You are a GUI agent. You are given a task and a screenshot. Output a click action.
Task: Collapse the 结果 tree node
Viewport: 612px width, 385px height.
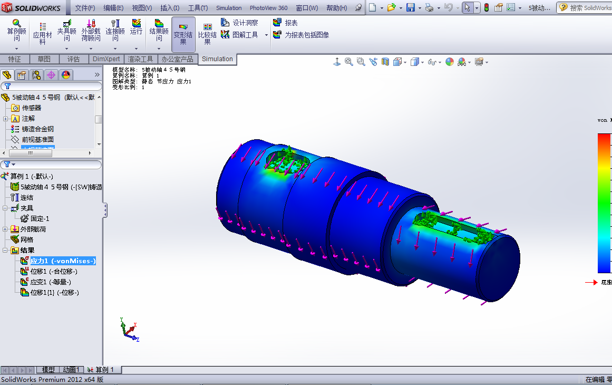pyautogui.click(x=5, y=251)
